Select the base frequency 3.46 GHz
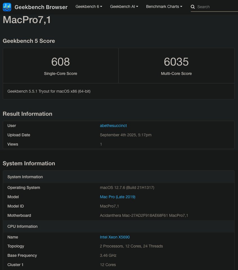Viewport: 238px width, 270px height. tap(108, 256)
